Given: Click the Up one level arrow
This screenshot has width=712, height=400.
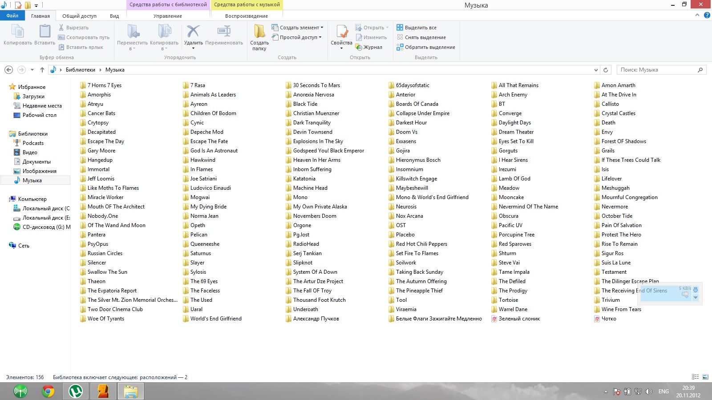Looking at the screenshot, I should click(42, 70).
